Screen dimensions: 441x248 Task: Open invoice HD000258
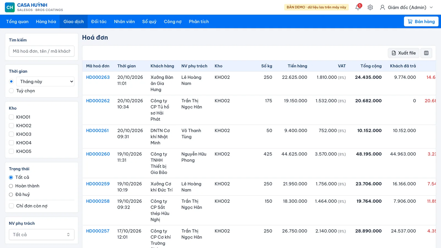point(98,201)
